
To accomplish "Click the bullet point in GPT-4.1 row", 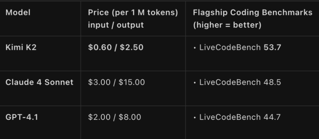I will (x=195, y=117).
